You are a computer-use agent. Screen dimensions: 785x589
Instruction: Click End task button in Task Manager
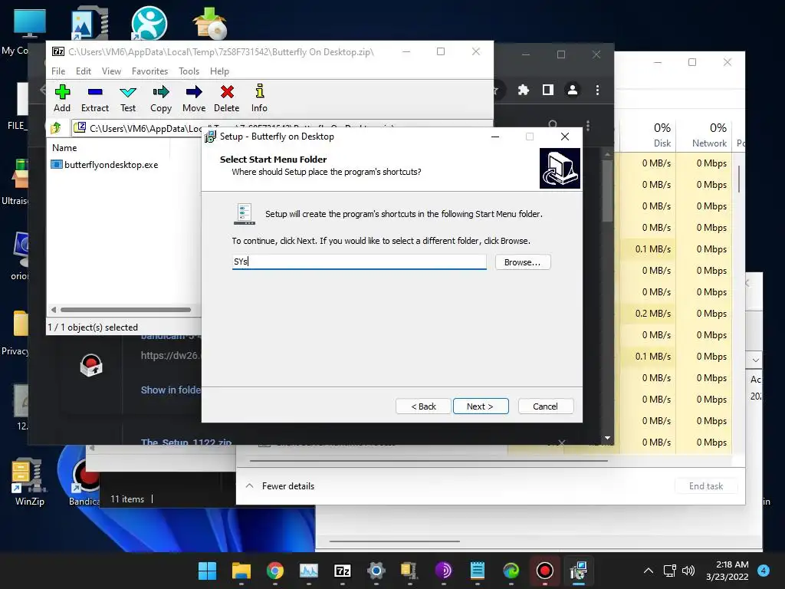[x=706, y=485]
